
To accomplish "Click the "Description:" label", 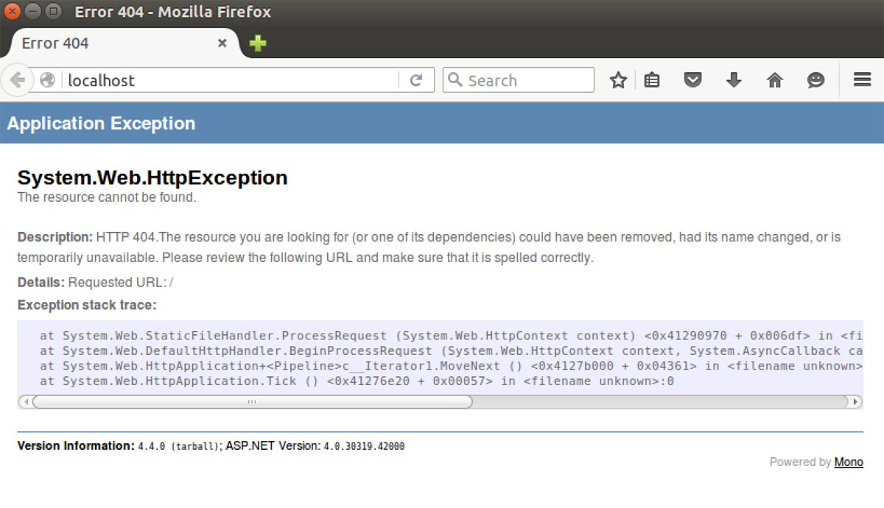I will [55, 237].
